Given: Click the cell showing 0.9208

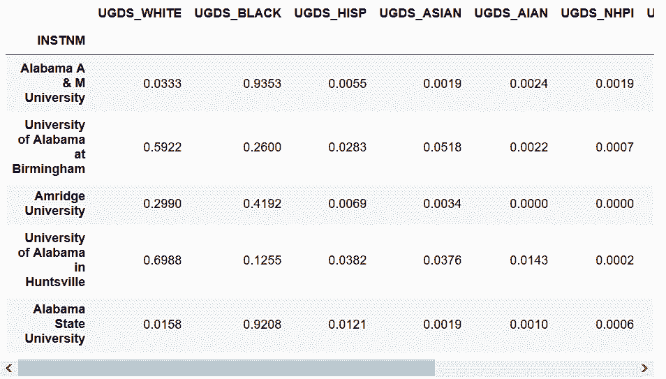Looking at the screenshot, I should pyautogui.click(x=262, y=325).
